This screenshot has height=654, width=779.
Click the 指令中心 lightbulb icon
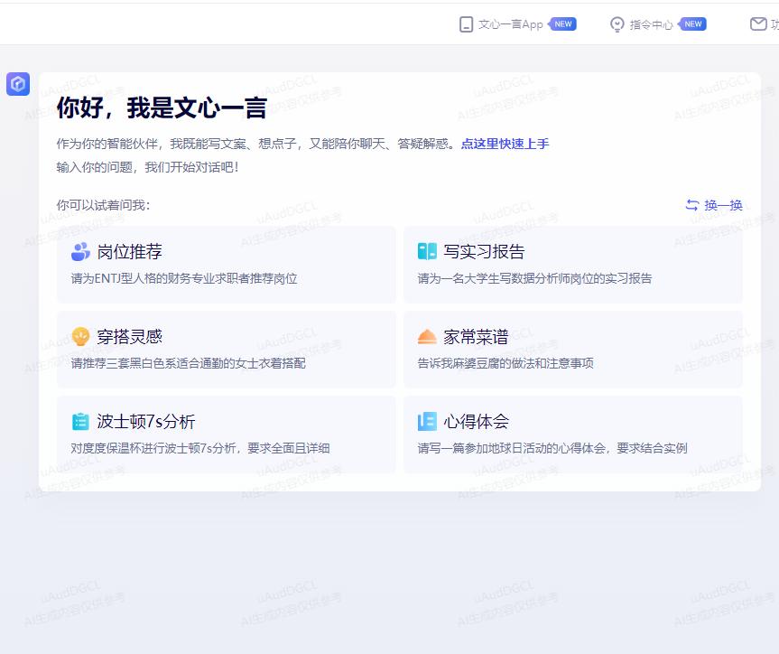(x=617, y=23)
